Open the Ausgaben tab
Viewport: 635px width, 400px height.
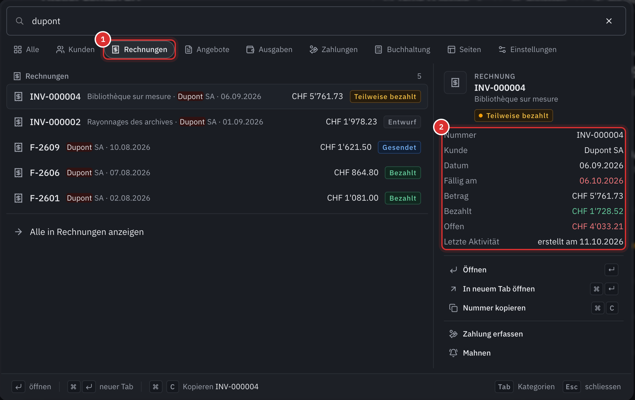point(269,50)
